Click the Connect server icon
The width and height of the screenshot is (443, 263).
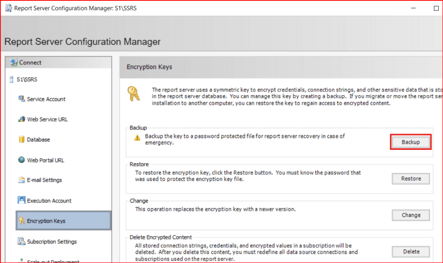(14, 63)
